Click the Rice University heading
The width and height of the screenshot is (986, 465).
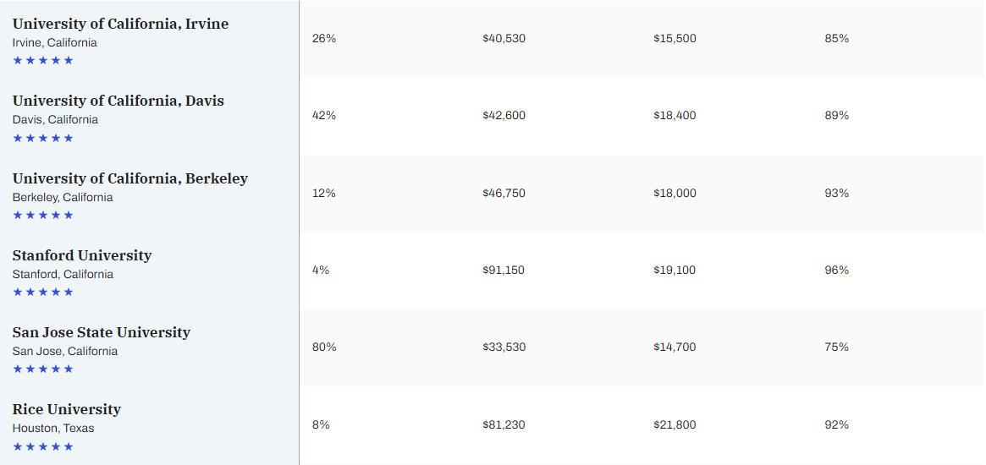pos(66,409)
